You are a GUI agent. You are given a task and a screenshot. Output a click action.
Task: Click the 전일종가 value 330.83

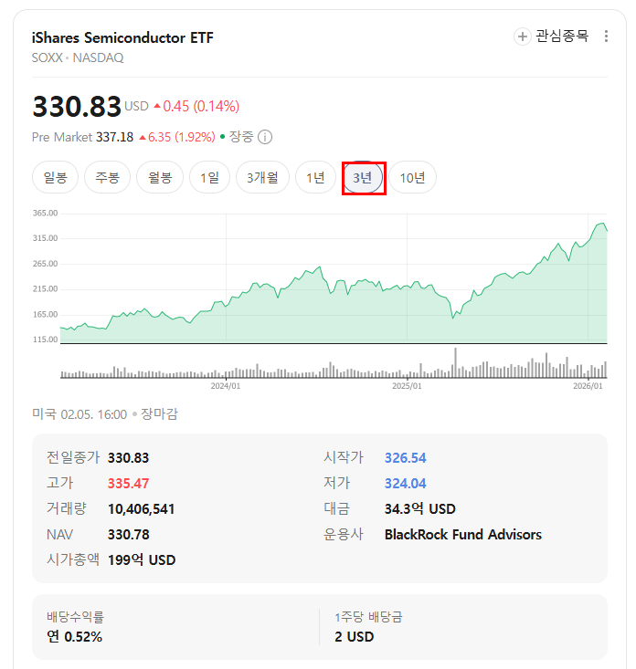pyautogui.click(x=128, y=458)
